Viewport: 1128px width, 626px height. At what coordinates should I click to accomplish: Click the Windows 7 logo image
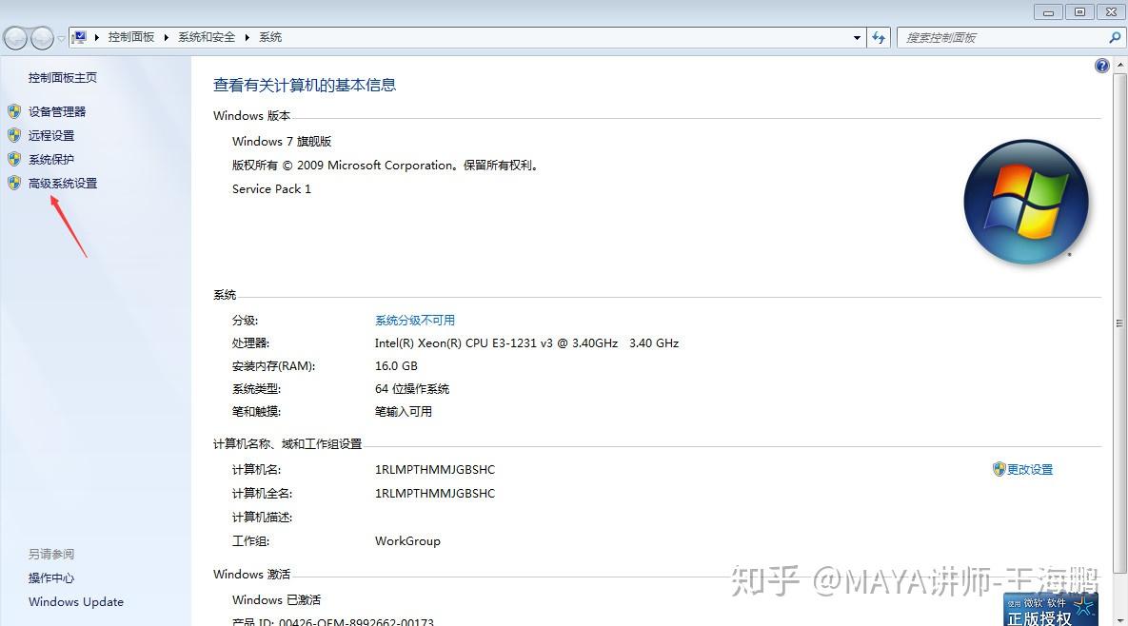(x=1026, y=202)
